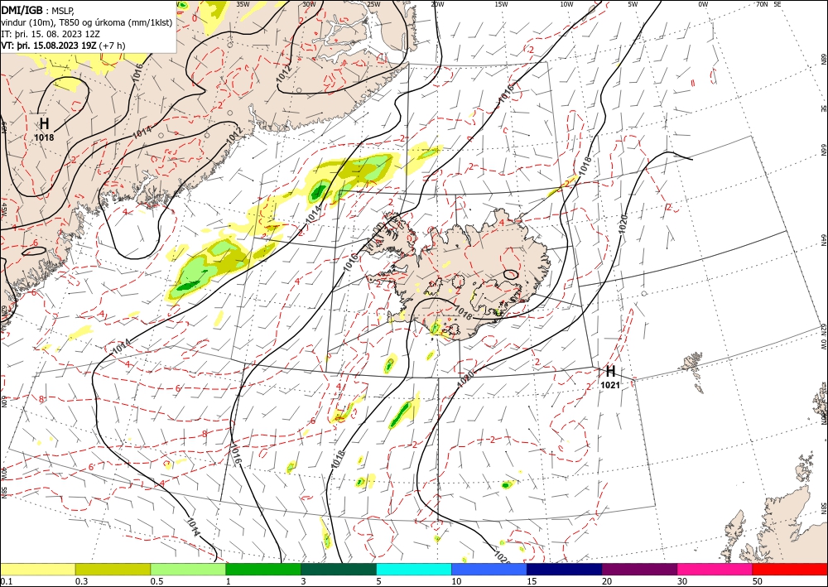Viewport: 828px width, 587px height.
Task: Click the 30 legend value
Action: point(682,581)
